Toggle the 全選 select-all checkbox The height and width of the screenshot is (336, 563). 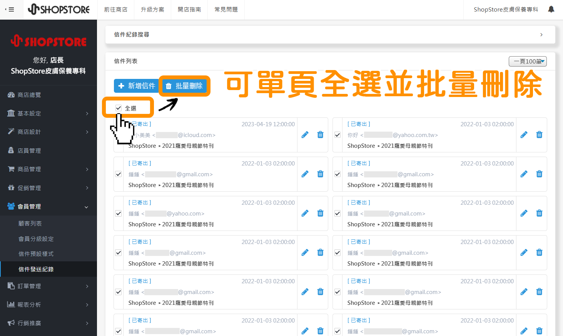click(119, 108)
